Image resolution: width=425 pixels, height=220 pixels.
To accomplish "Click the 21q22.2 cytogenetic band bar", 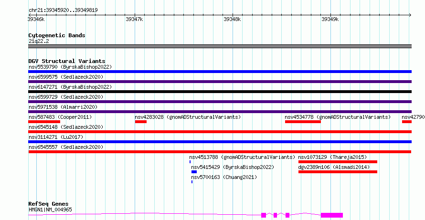I will click(x=220, y=46).
